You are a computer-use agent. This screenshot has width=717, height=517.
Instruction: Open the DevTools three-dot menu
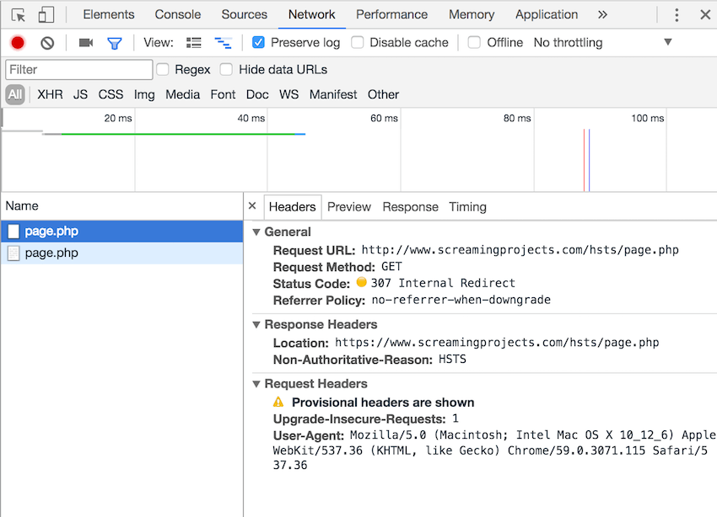(677, 15)
